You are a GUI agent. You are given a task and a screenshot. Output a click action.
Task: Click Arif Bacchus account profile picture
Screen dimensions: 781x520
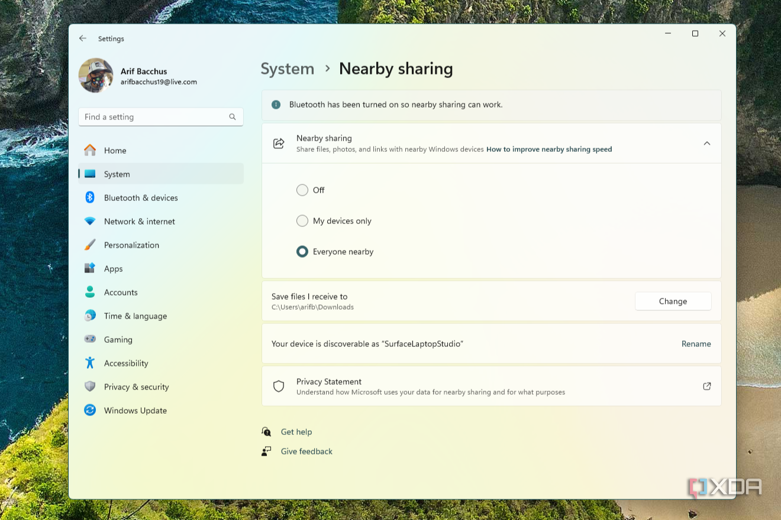pos(96,75)
